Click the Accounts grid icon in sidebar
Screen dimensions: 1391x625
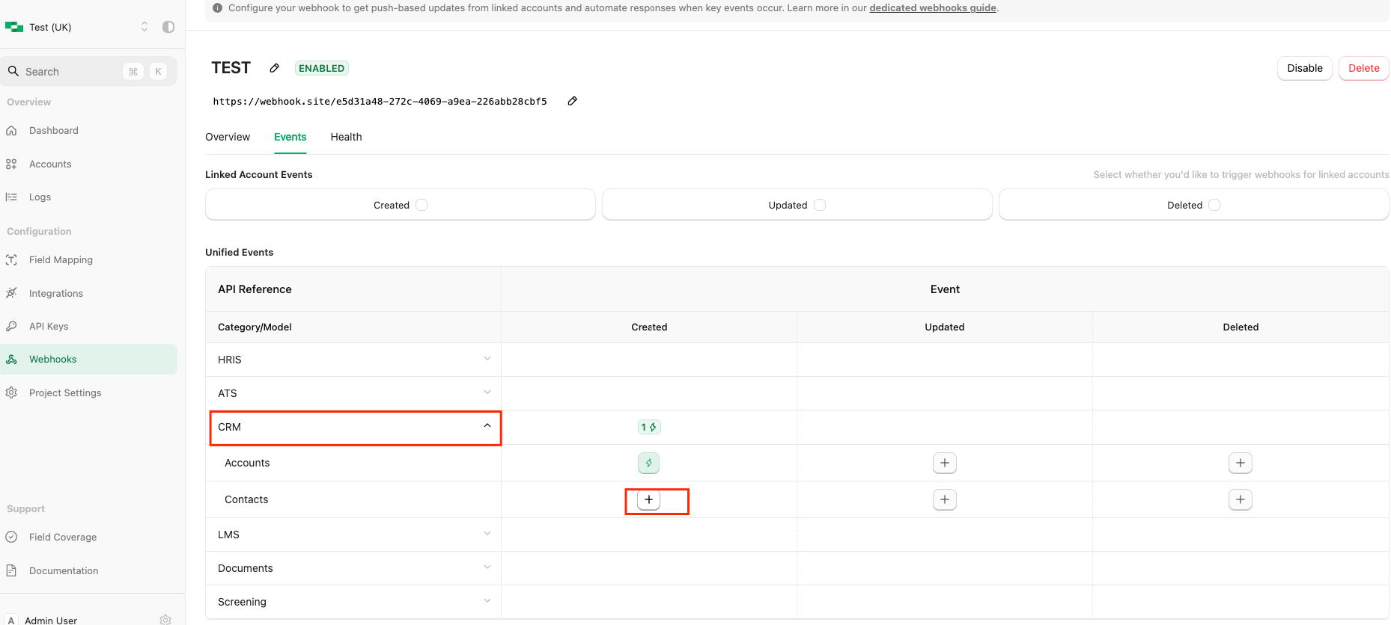coord(11,164)
